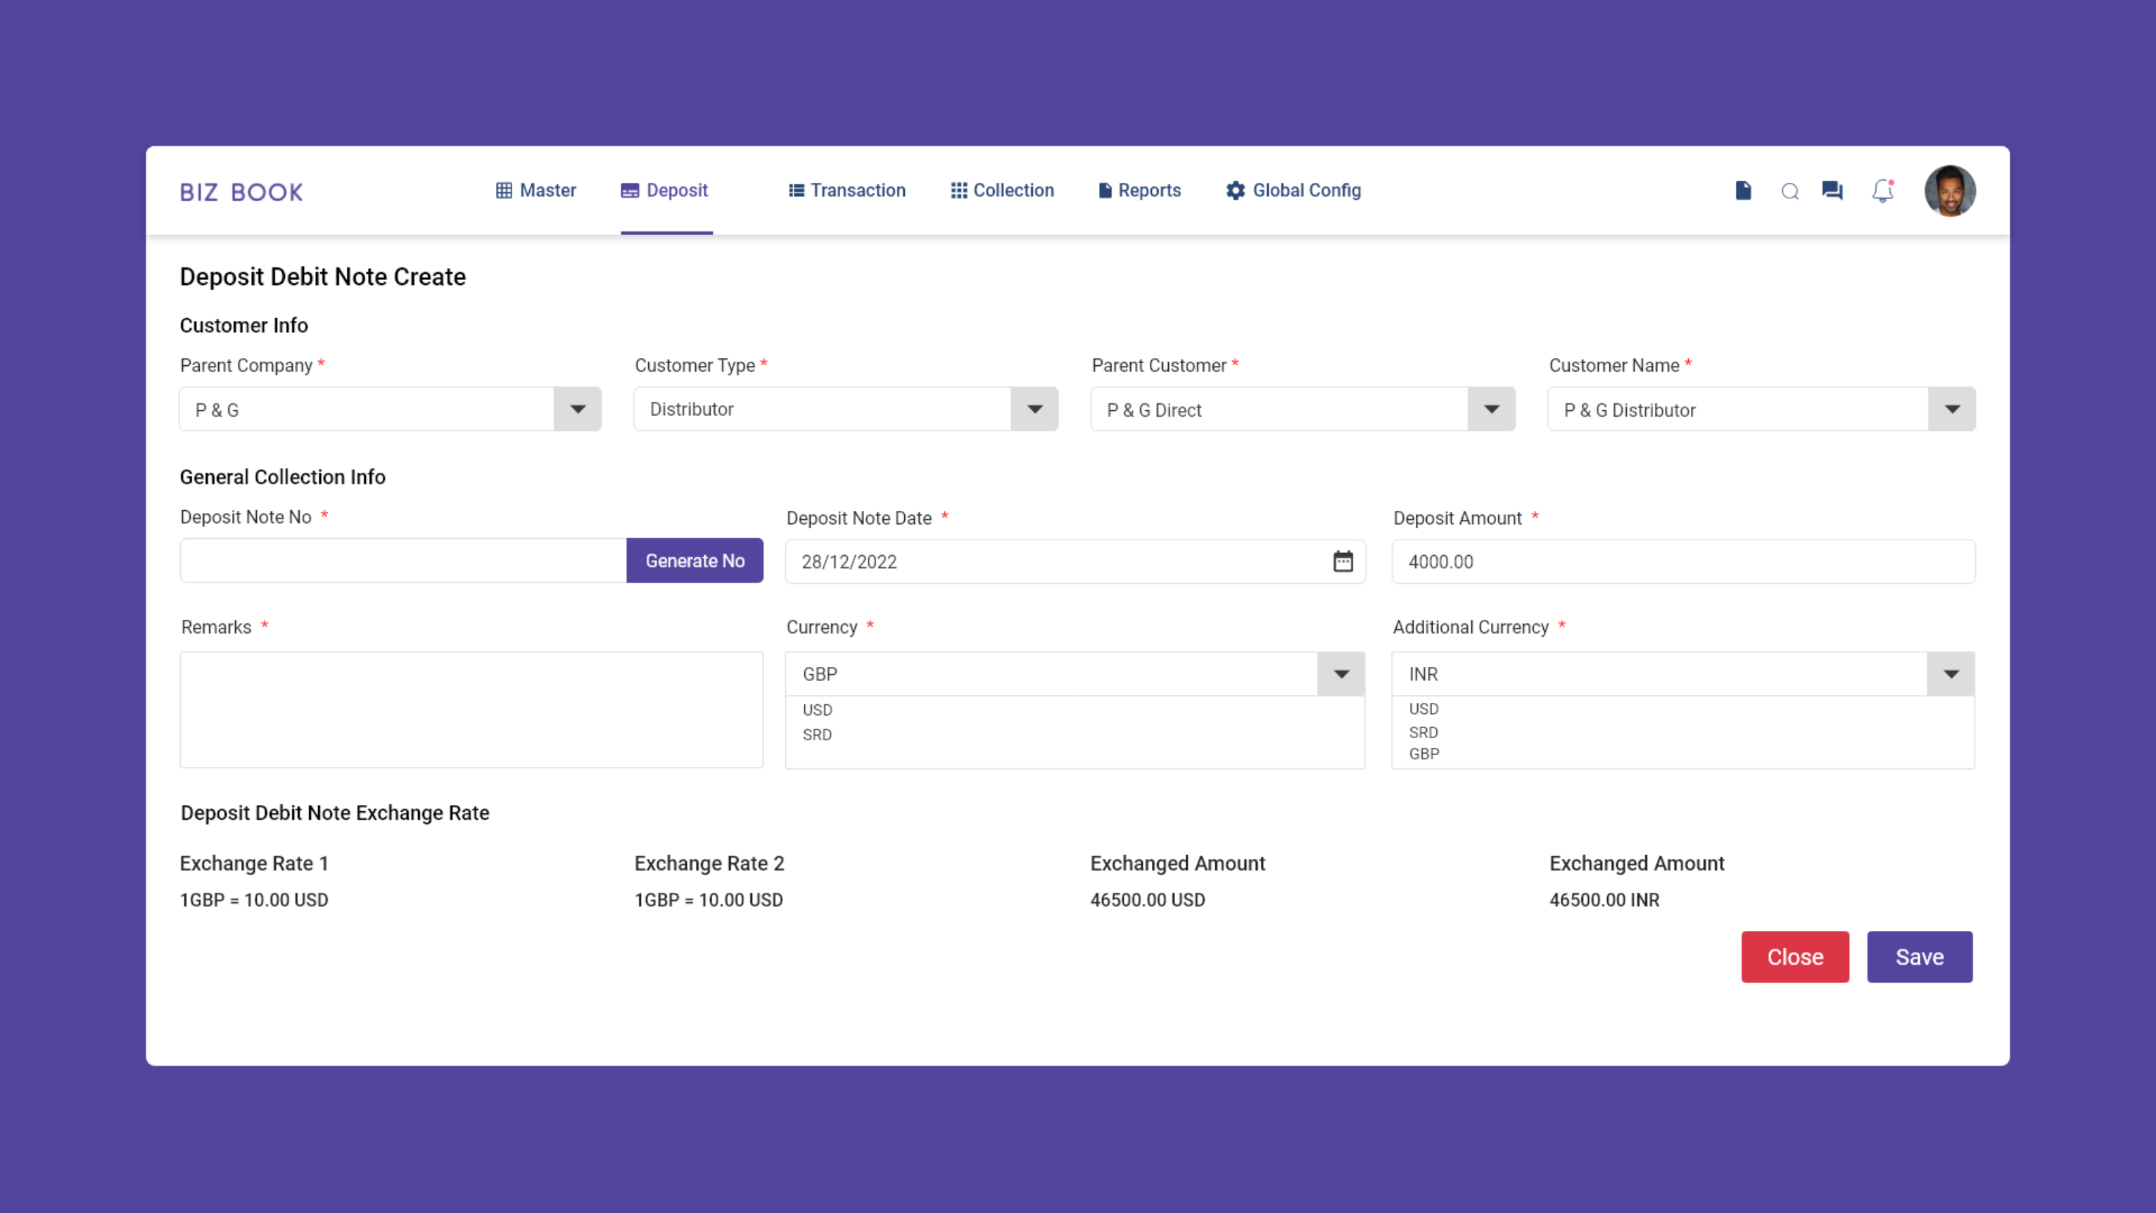Click the Deposit Note Date field

(1075, 561)
